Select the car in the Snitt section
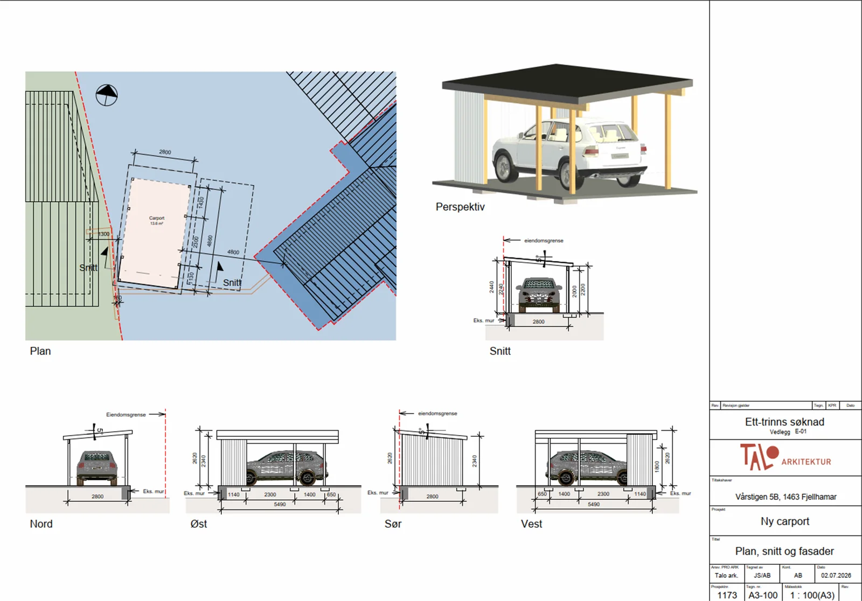The image size is (862, 601). 539,295
